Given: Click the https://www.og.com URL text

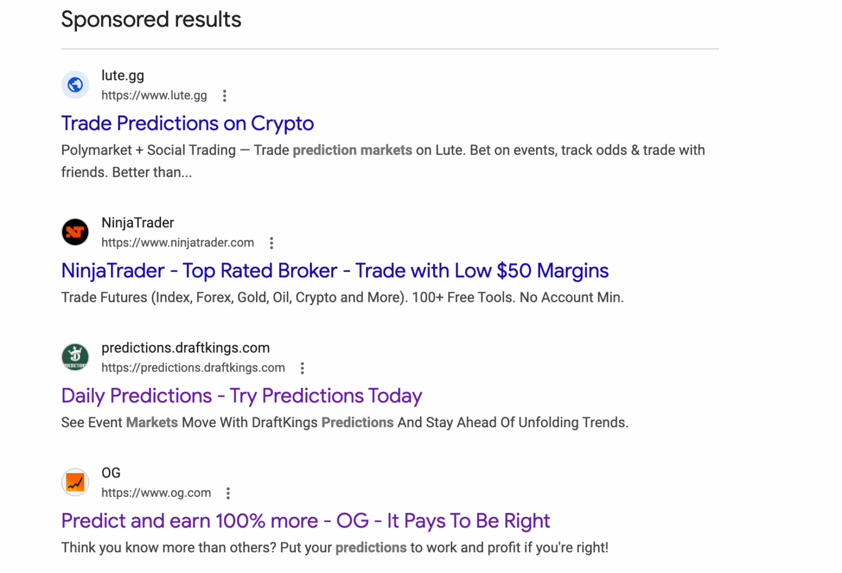Looking at the screenshot, I should [156, 493].
